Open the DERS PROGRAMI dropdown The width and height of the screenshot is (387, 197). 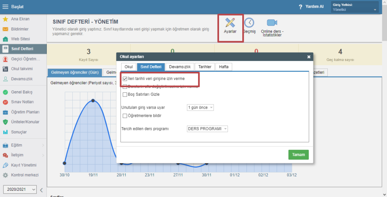click(x=207, y=129)
